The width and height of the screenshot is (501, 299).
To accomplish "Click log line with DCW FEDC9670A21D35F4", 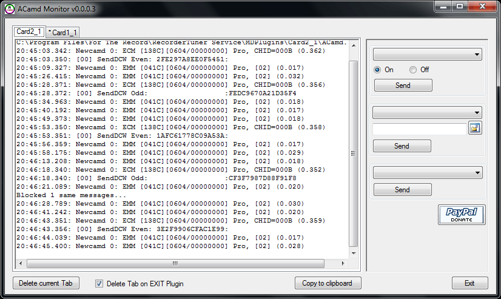I will (156, 93).
